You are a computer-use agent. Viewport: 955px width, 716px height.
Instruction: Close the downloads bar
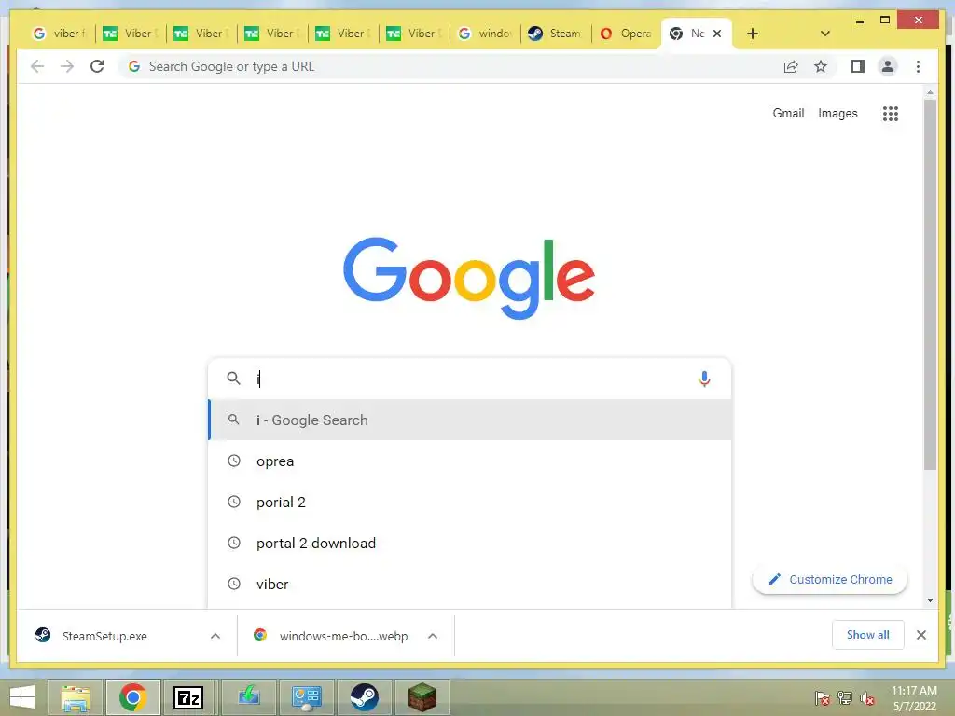920,635
